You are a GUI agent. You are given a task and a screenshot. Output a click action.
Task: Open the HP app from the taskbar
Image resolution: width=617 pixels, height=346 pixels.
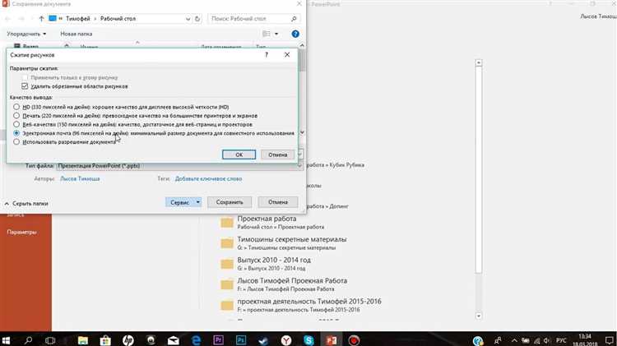pyautogui.click(x=128, y=340)
